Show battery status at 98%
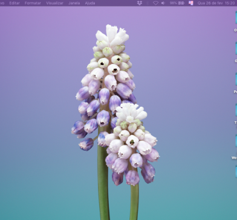 [177, 3]
